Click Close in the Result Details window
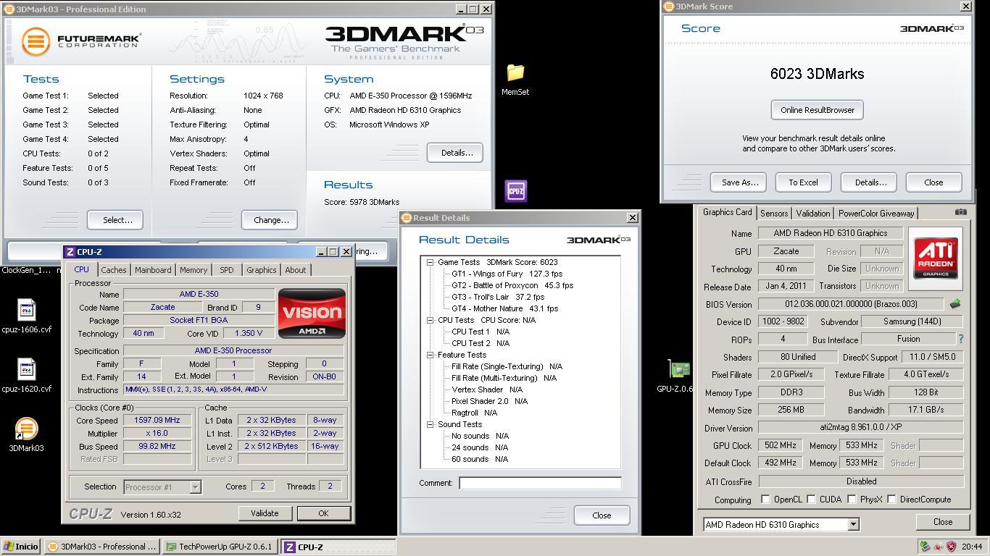 pyautogui.click(x=602, y=515)
